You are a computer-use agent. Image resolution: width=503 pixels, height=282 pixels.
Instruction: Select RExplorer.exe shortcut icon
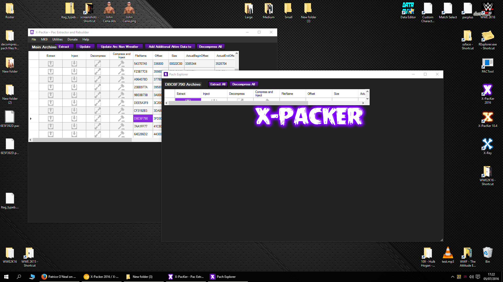coord(488,40)
